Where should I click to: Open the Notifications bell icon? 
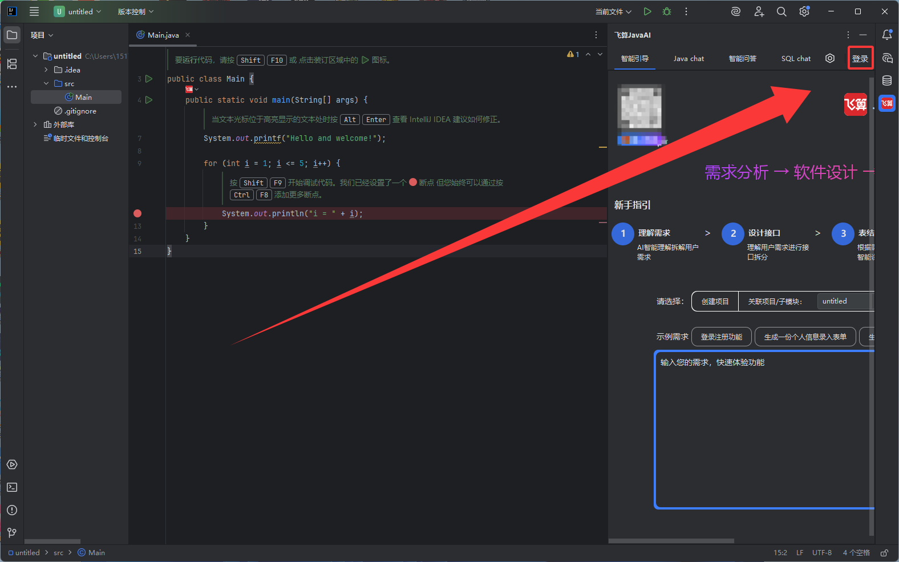[x=887, y=35]
